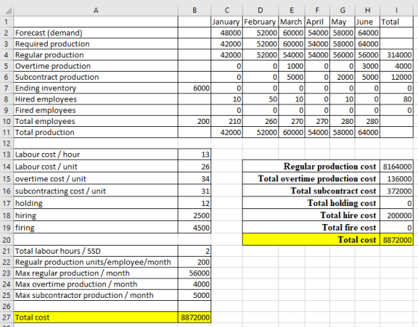Select column B header
Image resolution: width=418 pixels, height=327 pixels.
point(194,10)
